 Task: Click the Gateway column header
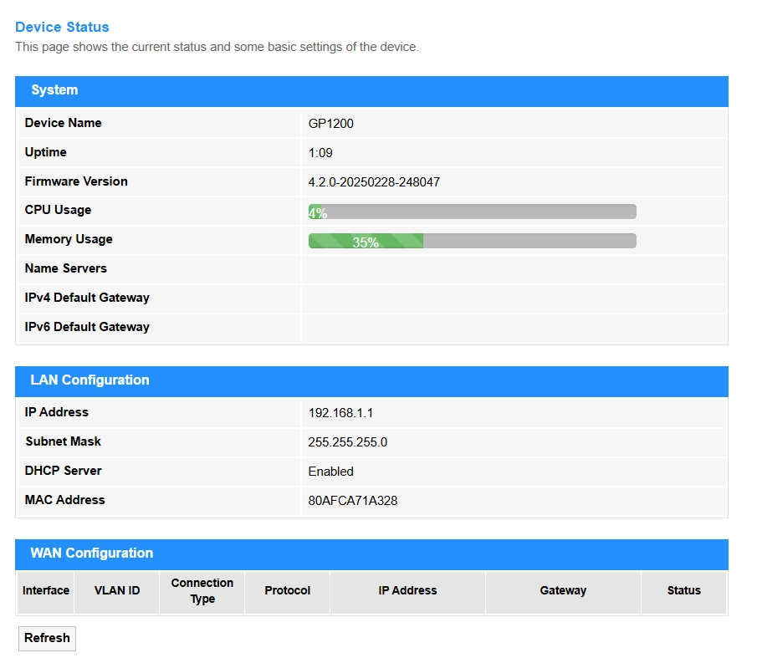click(x=563, y=591)
